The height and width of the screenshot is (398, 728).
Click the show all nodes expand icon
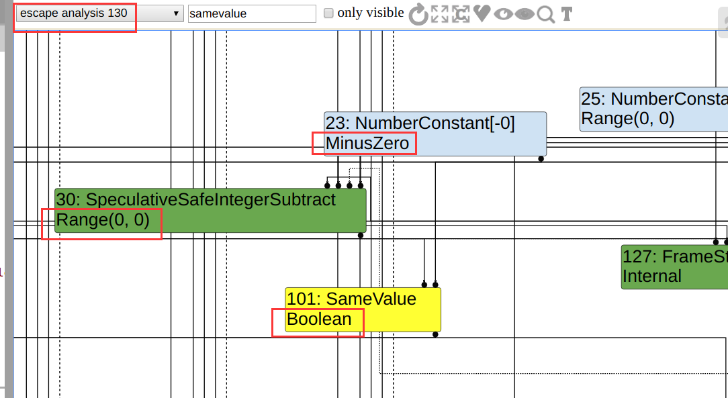tap(440, 14)
